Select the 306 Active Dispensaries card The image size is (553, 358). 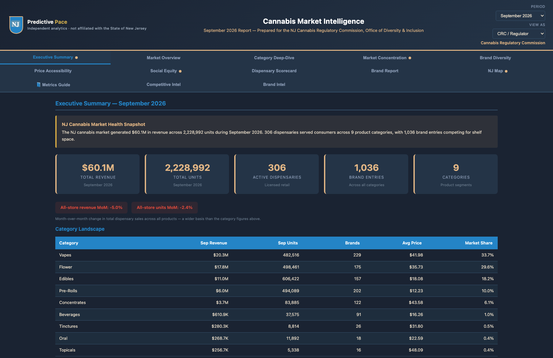276,174
